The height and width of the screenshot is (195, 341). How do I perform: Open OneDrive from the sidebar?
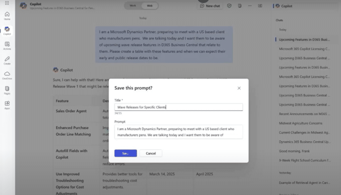pos(7,75)
